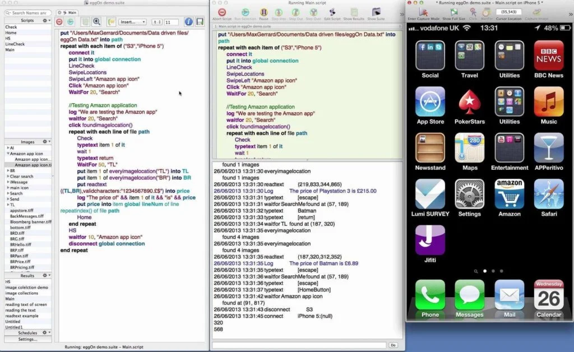574x352 pixels.
Task: Tap the Maps app on iPhone
Action: (x=470, y=152)
